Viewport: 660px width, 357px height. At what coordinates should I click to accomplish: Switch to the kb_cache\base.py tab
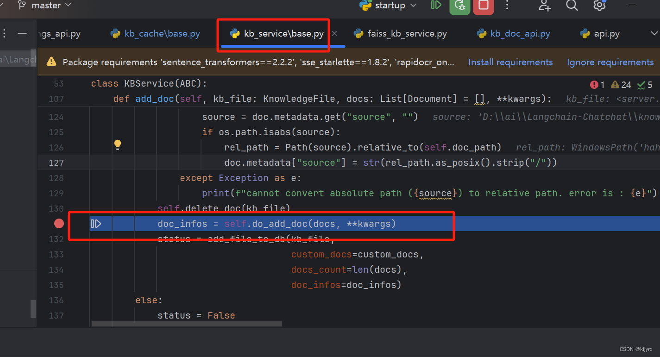(x=156, y=34)
